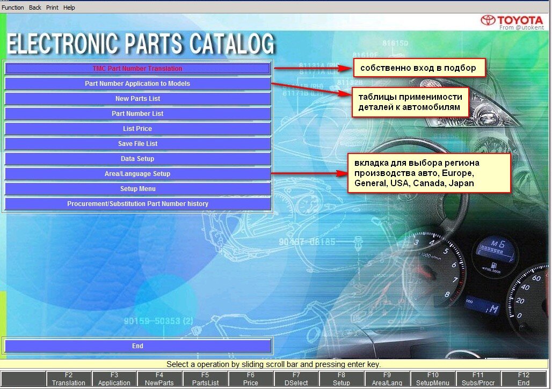Open Procurement/Substitution Part Number history

(137, 204)
